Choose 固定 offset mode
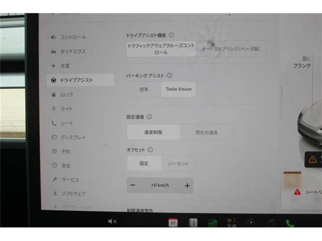The image size is (322, 241). pyautogui.click(x=144, y=163)
